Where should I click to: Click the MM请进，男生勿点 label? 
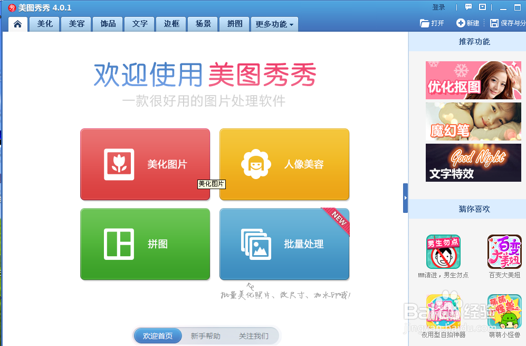[443, 275]
